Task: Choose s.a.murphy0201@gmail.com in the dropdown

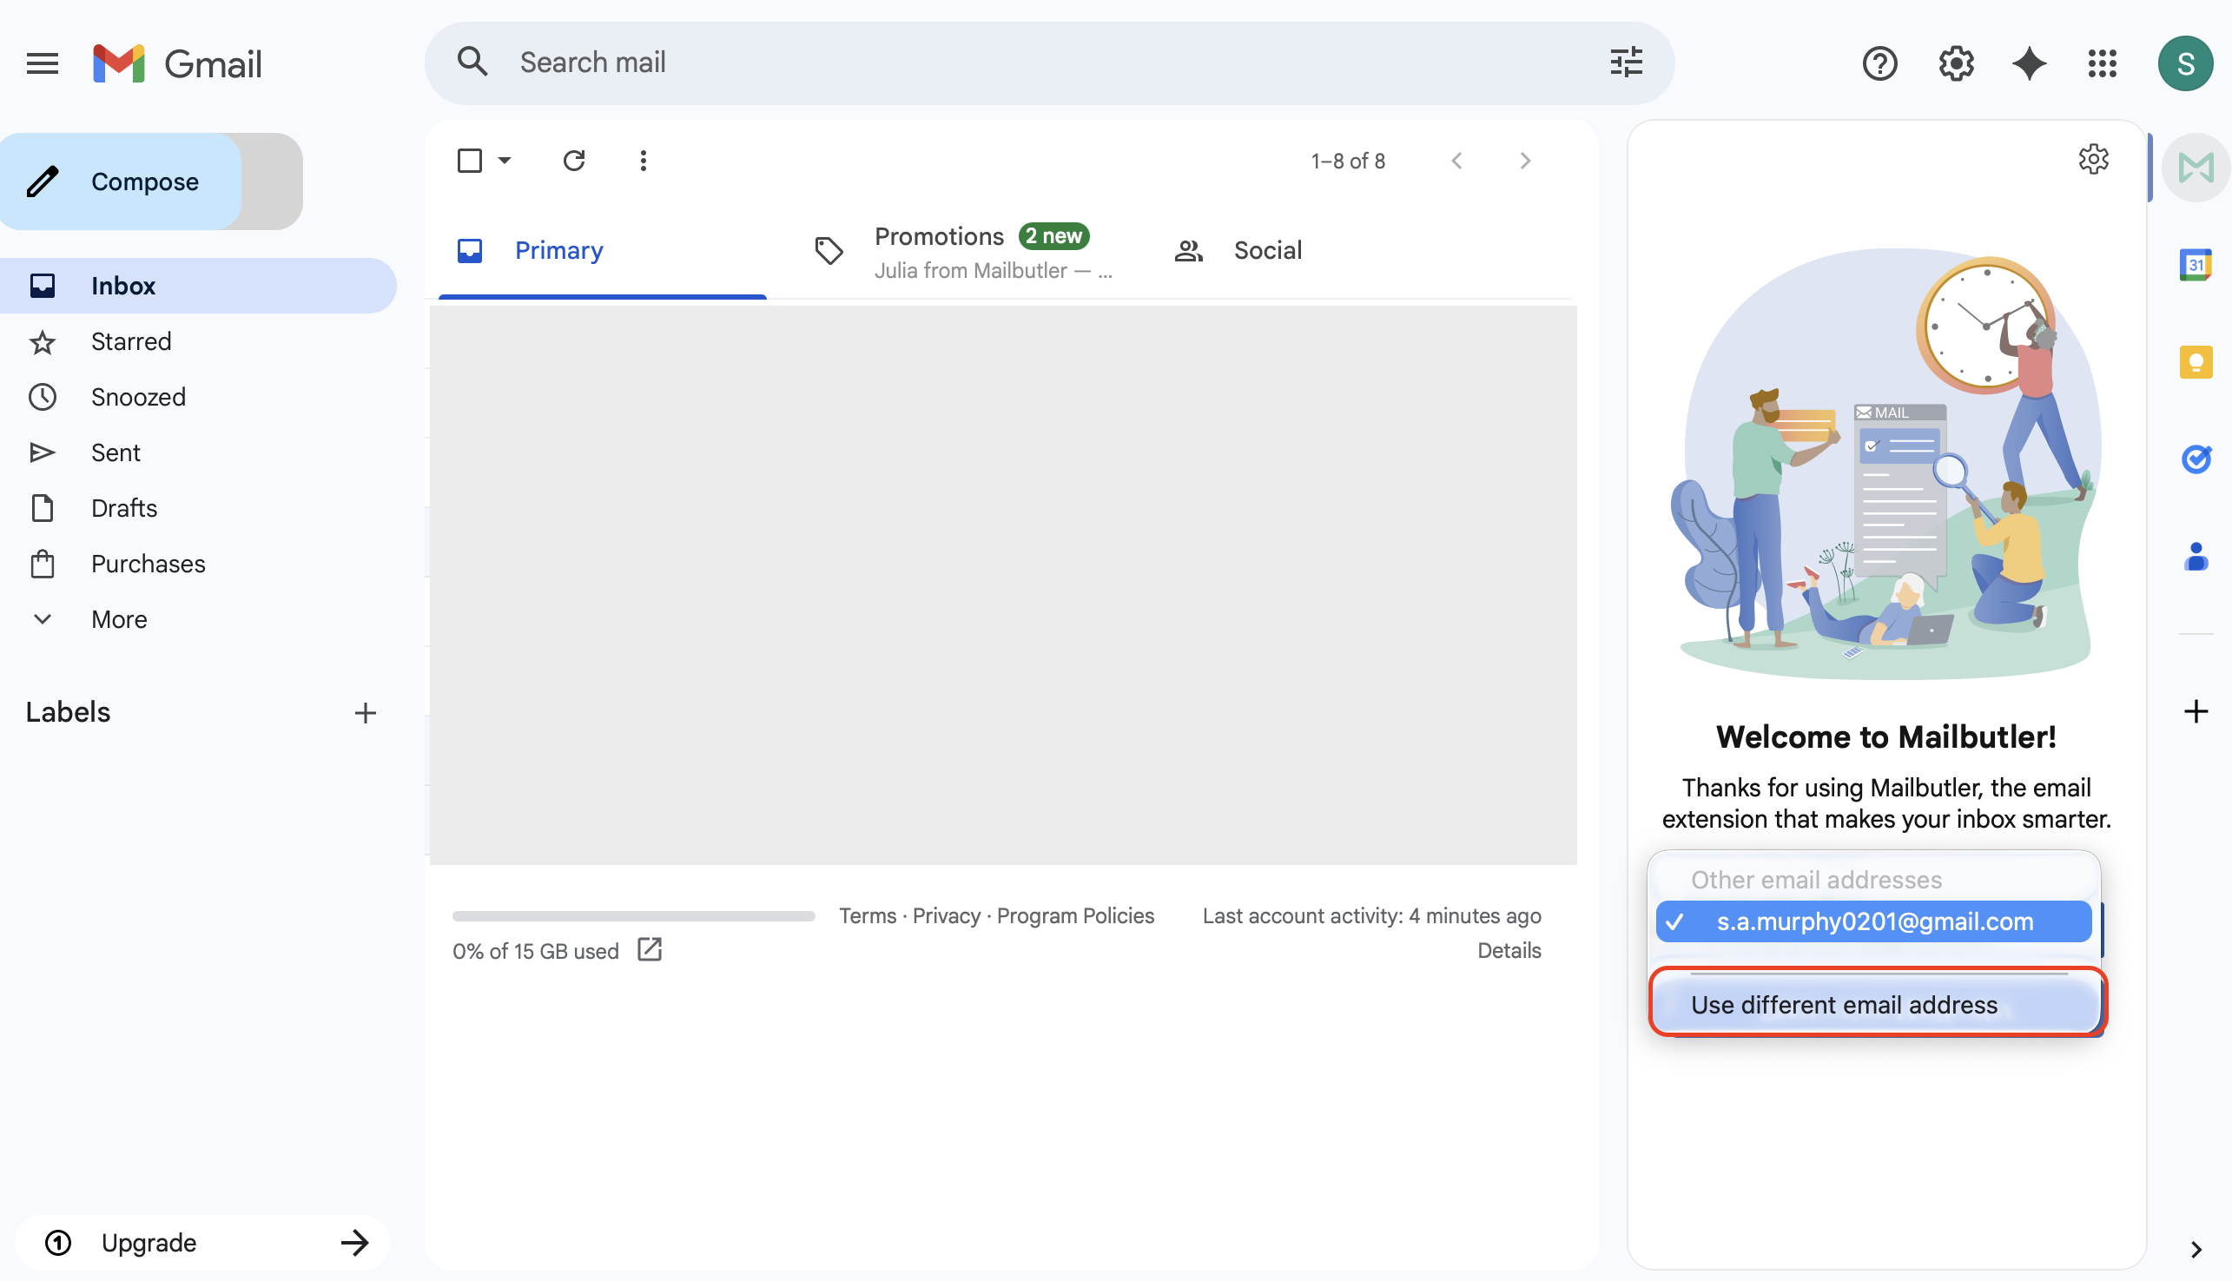Action: pos(1873,921)
